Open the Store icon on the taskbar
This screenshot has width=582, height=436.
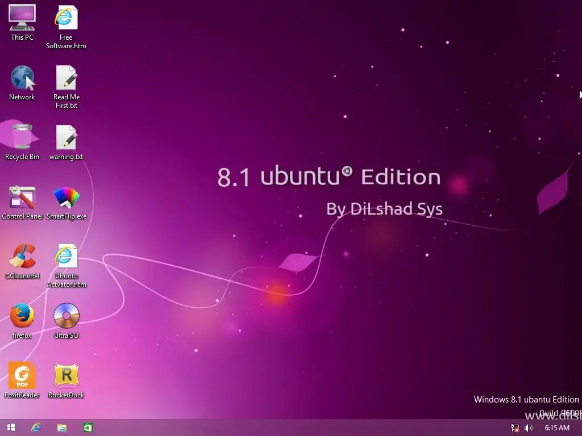(x=88, y=427)
